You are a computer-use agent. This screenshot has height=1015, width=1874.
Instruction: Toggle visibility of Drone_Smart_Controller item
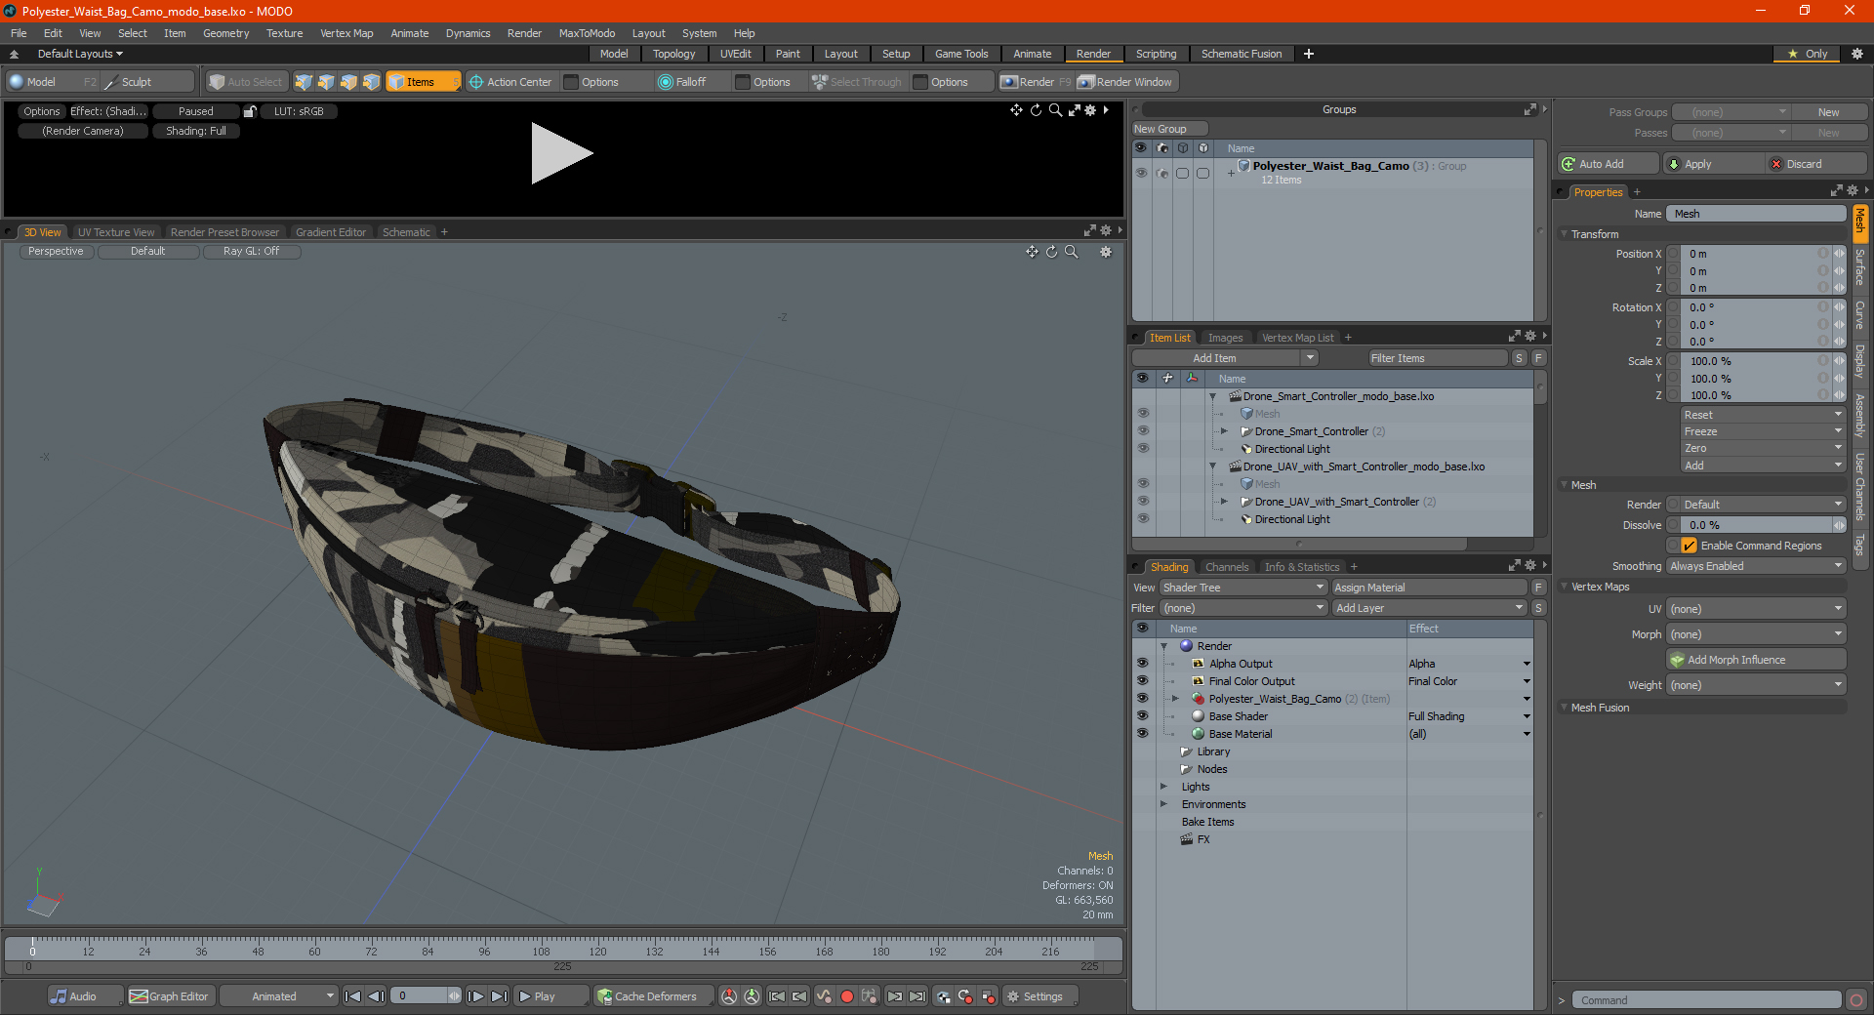[x=1143, y=431]
